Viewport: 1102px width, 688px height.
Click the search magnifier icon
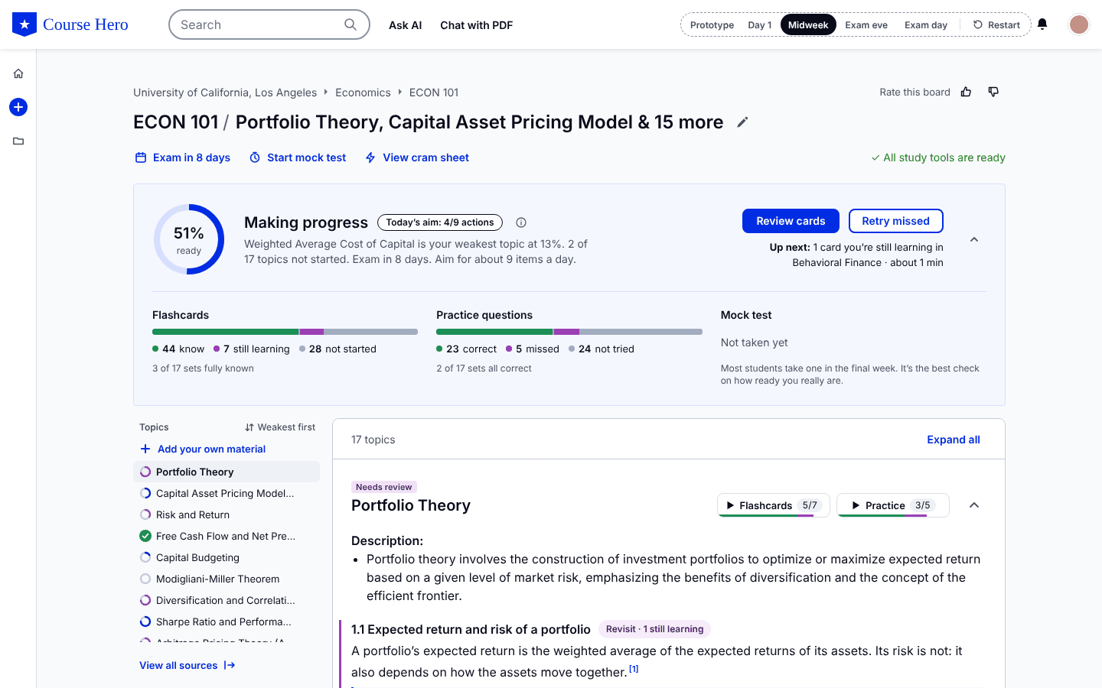[x=350, y=24]
